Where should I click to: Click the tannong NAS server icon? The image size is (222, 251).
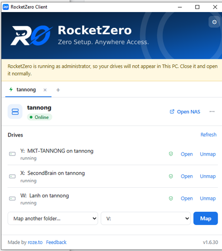pyautogui.click(x=15, y=111)
